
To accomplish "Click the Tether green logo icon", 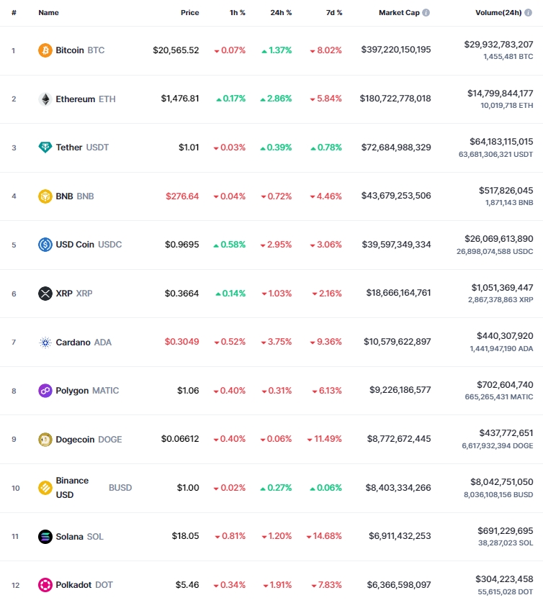I will click(x=45, y=148).
